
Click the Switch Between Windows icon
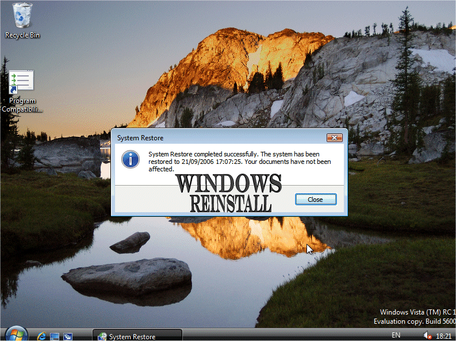[68, 336]
